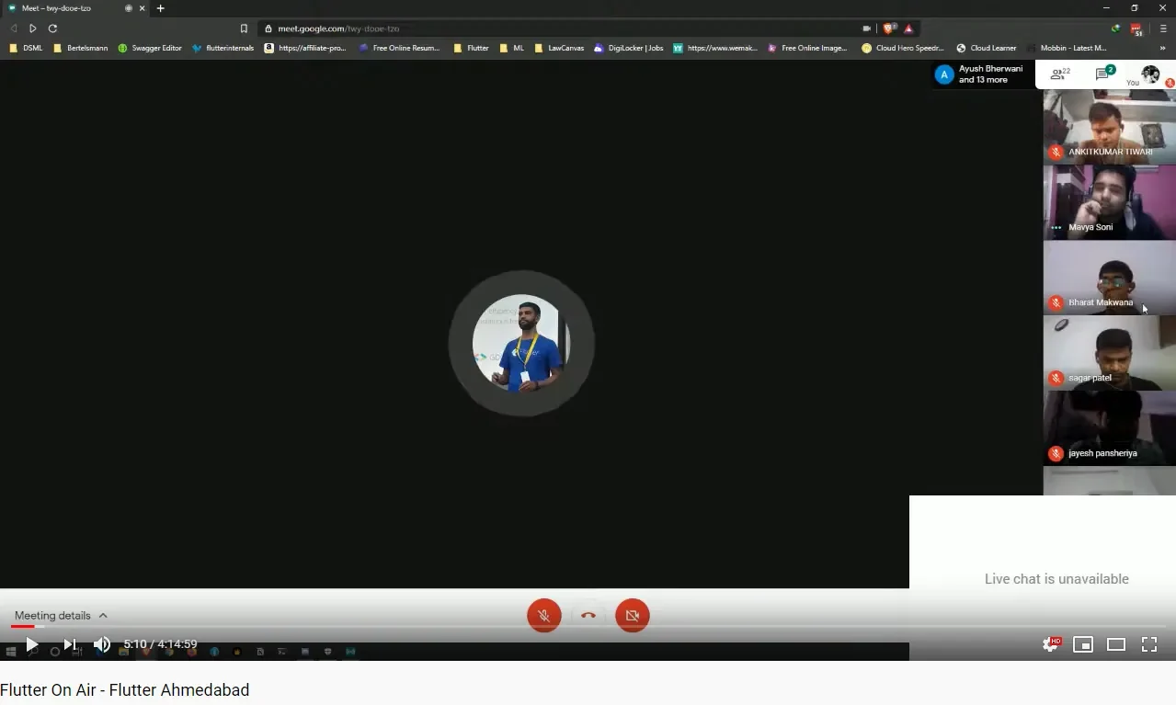This screenshot has width=1176, height=705.
Task: Click the mic-muted badge on ANKITKUMAR TIWARI's tile
Action: point(1056,152)
